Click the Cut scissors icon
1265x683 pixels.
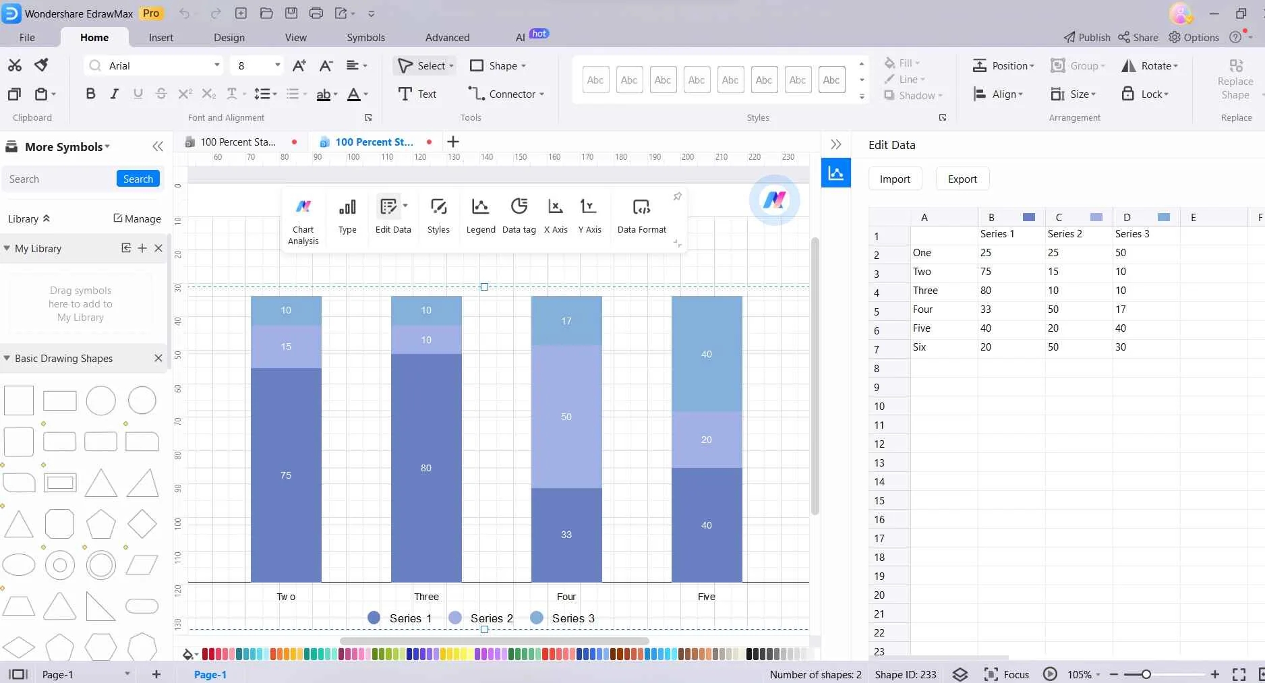pos(15,65)
